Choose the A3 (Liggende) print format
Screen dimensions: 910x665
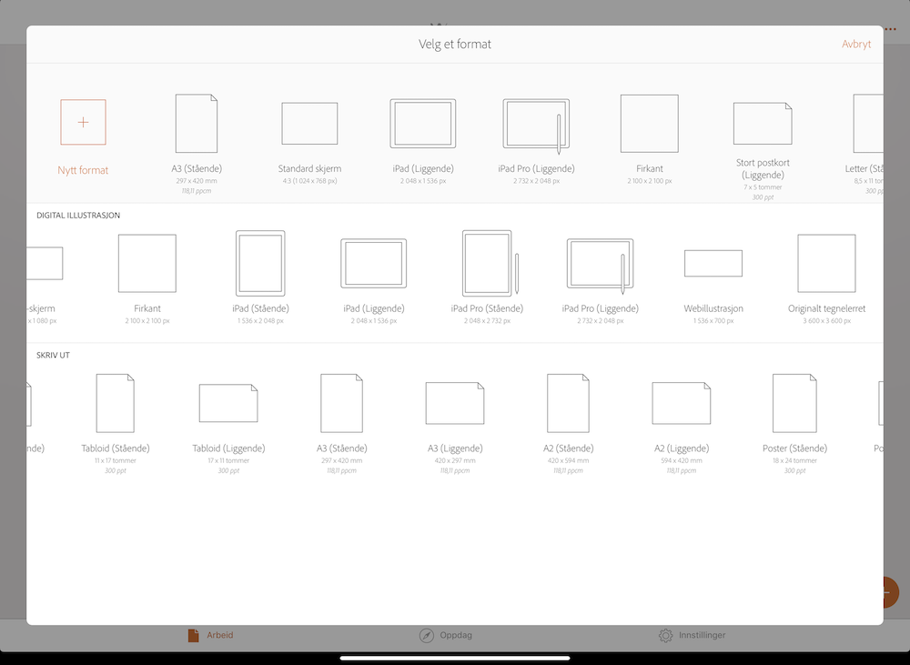(x=455, y=428)
